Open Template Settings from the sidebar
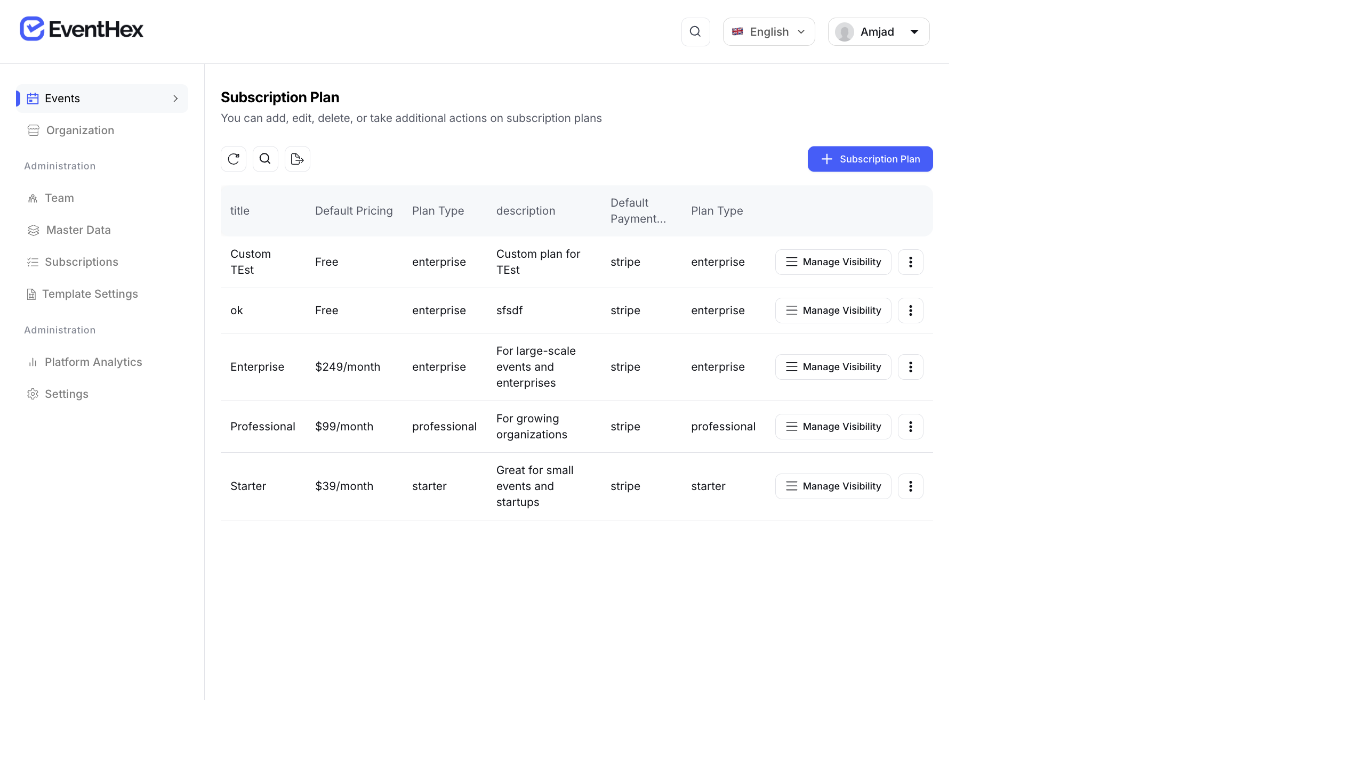The width and height of the screenshot is (1365, 767). (91, 293)
